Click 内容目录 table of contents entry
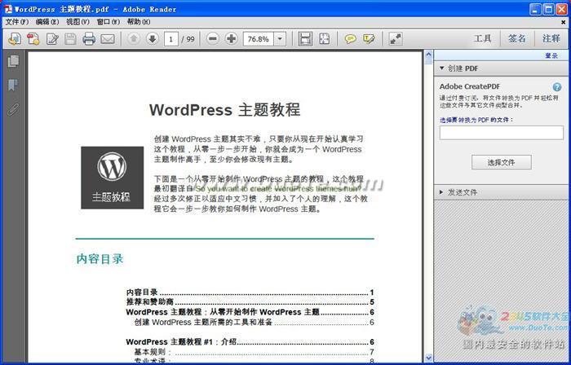571x365 pixels. tap(250, 292)
